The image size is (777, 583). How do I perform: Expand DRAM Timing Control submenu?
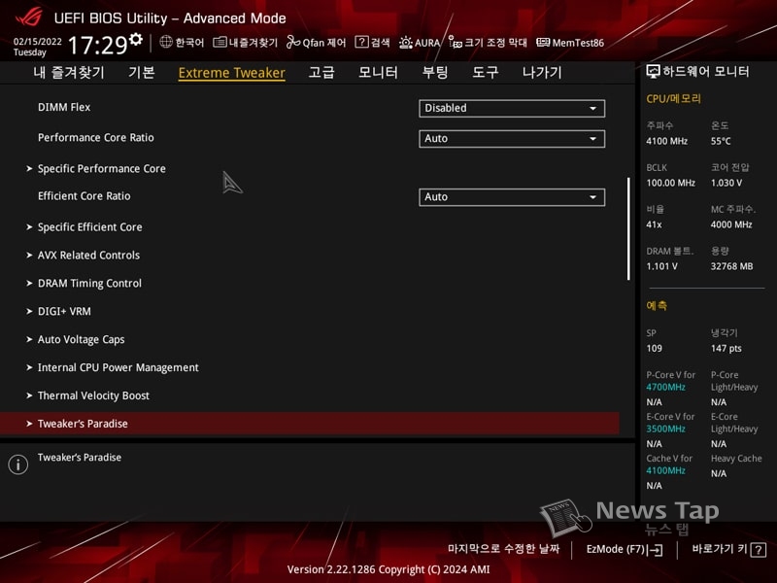point(89,284)
